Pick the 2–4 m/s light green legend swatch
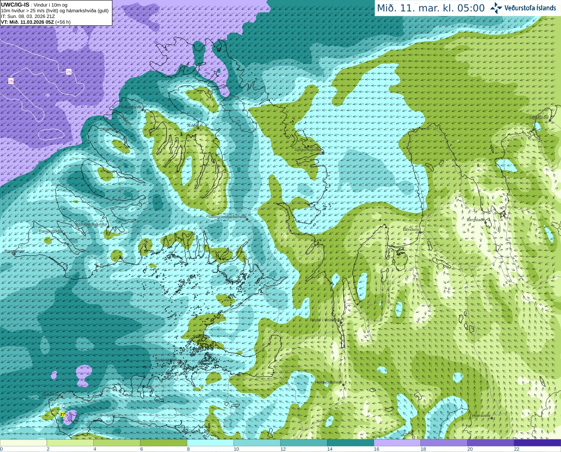Image resolution: width=561 pixels, height=452 pixels. pos(70,443)
